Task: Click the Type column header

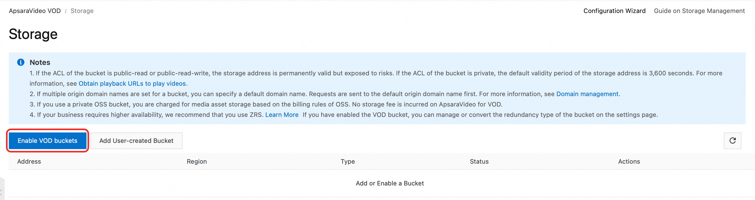Action: click(348, 162)
